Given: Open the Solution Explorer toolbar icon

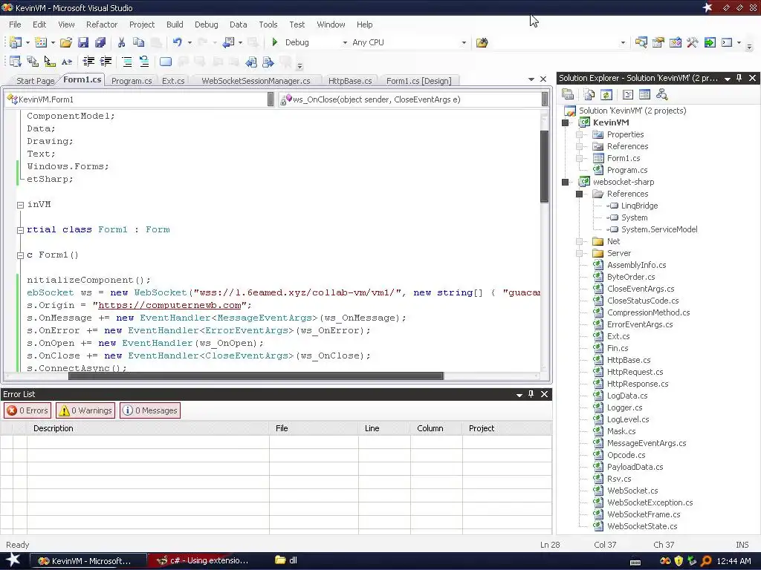Looking at the screenshot, I should (641, 42).
